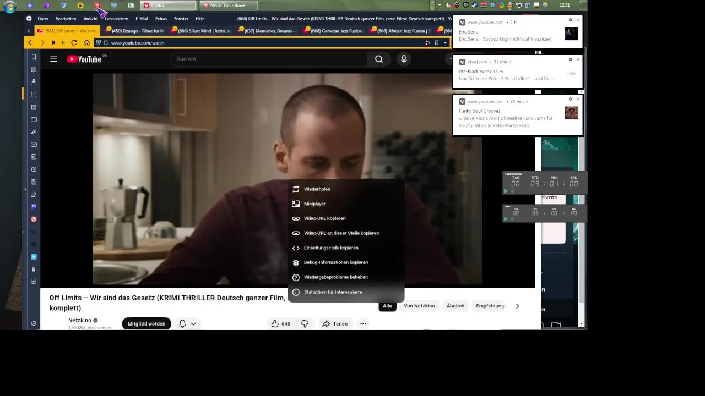
Task: Click the fast forward navigation icon
Action: pyautogui.click(x=63, y=42)
